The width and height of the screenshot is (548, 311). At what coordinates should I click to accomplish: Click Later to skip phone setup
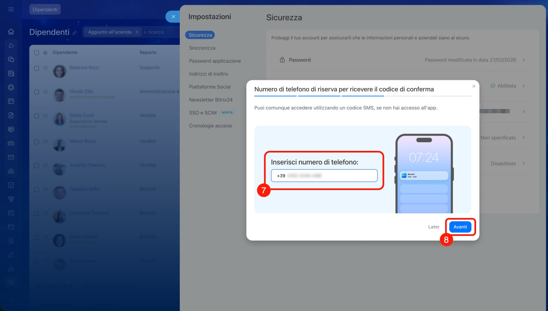point(434,227)
